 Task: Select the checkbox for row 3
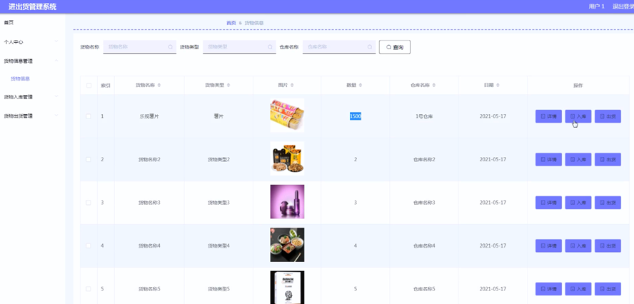click(89, 203)
